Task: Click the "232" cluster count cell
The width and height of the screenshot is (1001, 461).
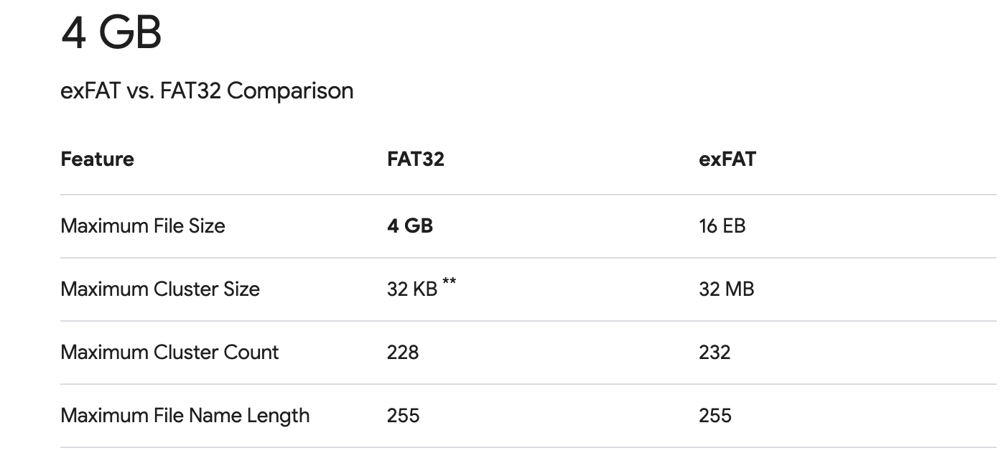Action: click(714, 353)
